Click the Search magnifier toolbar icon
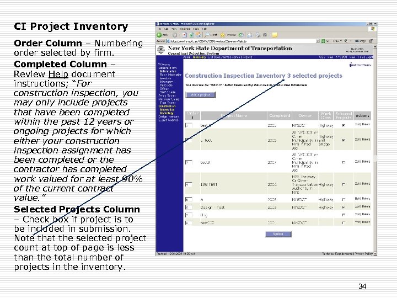Image resolution: width=397 pixels, height=298 pixels. pos(207,35)
